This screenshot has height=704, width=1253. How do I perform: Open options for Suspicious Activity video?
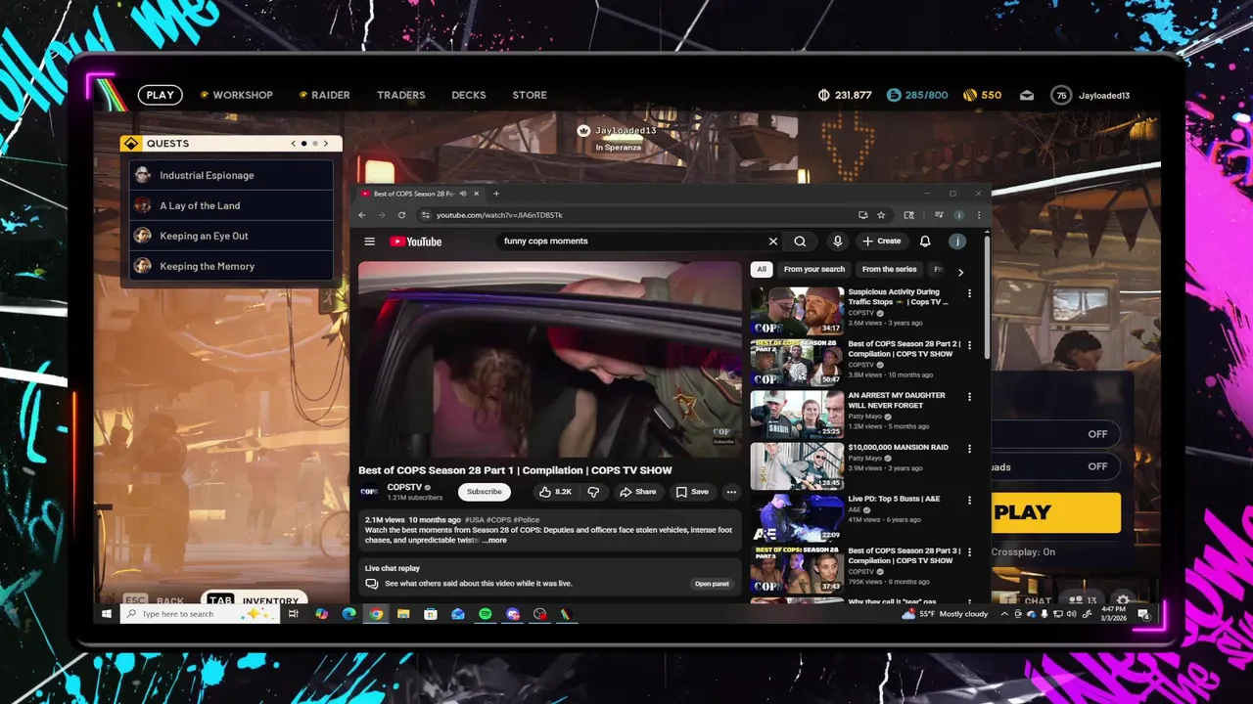tap(970, 293)
